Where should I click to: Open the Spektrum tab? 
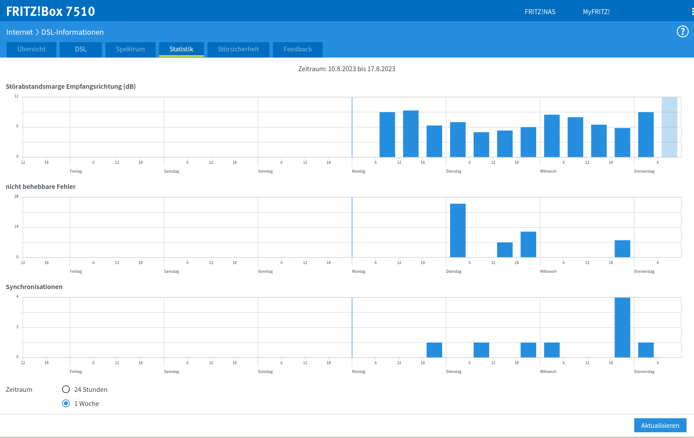click(x=130, y=49)
